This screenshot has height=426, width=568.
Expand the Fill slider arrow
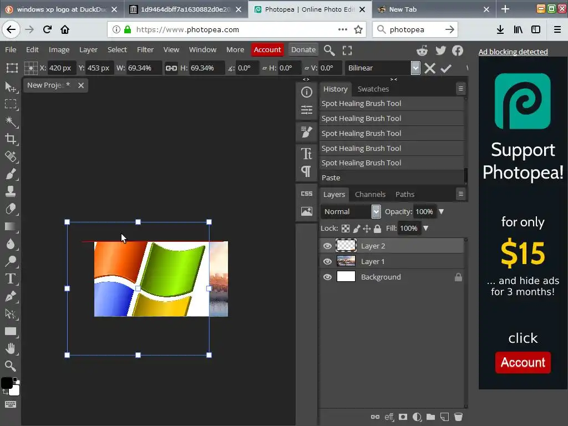(426, 229)
